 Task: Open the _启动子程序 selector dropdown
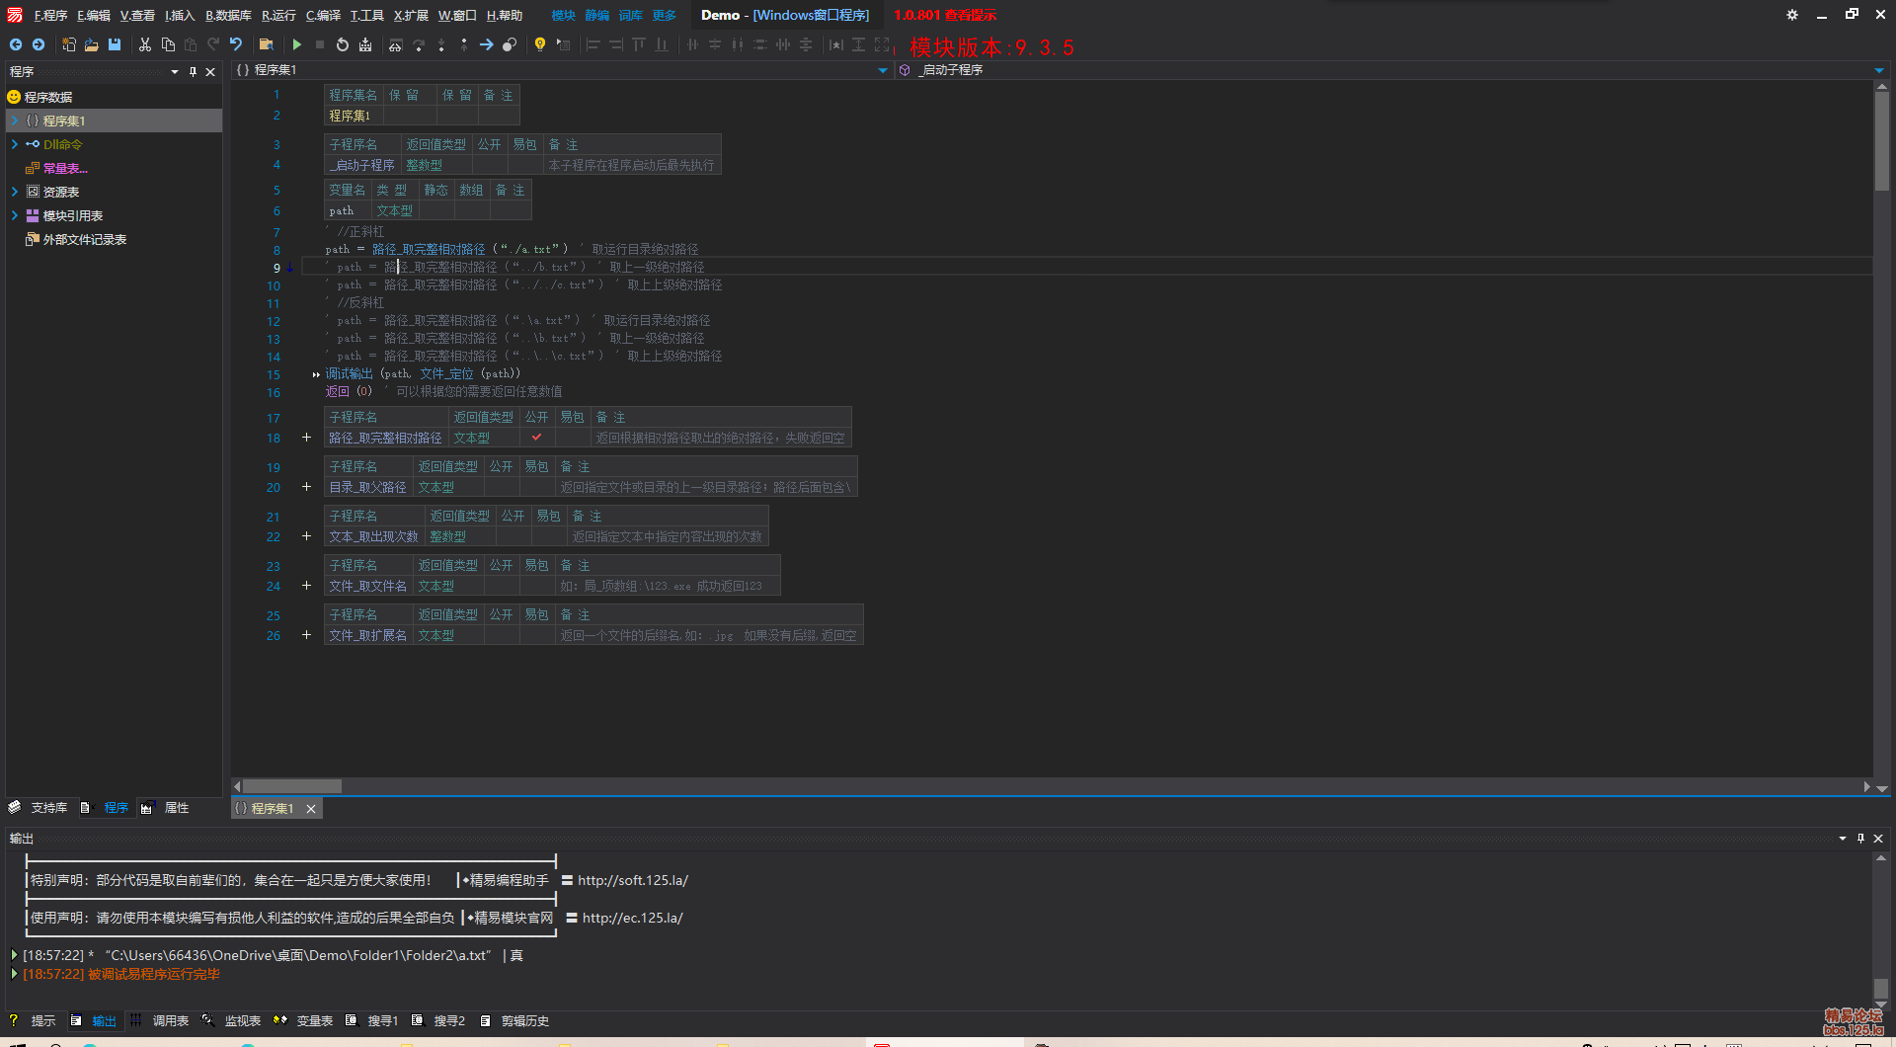[1879, 71]
